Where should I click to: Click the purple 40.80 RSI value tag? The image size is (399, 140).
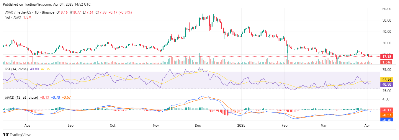click(x=387, y=84)
